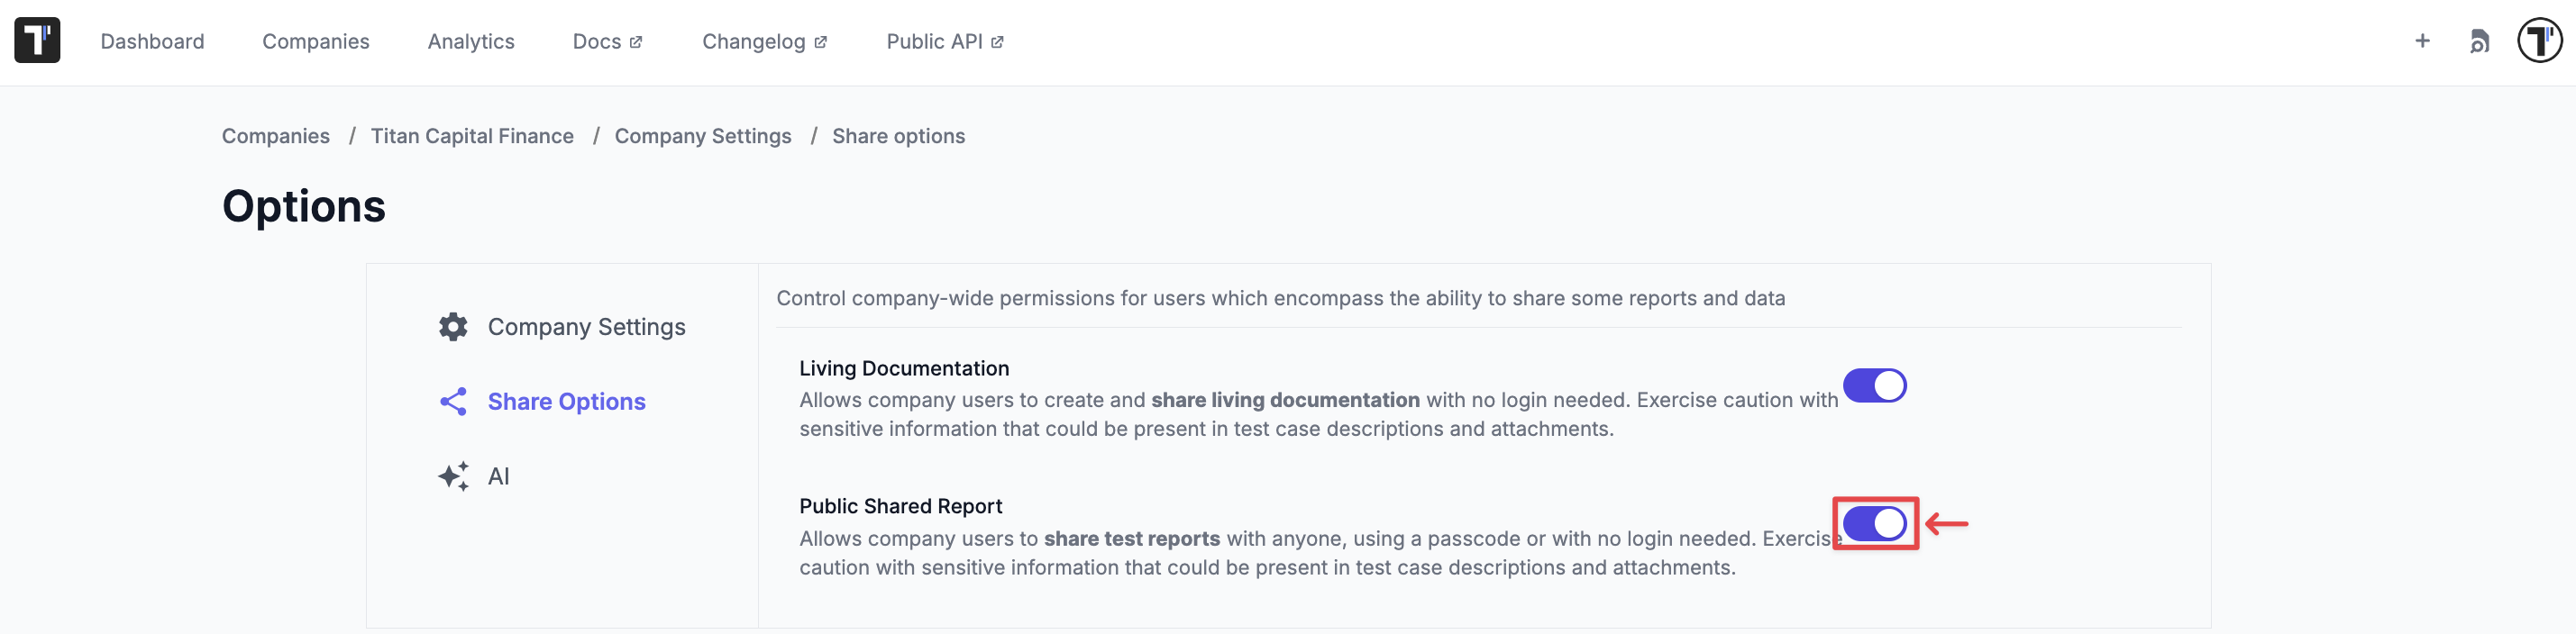This screenshot has width=2576, height=634.
Task: Open Titan Capital Finance from the breadcrumb
Action: point(473,136)
